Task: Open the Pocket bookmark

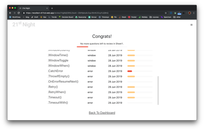Action: (132, 17)
